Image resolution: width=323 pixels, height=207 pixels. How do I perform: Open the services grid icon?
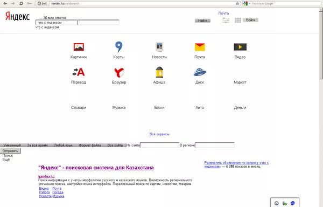click(238, 20)
